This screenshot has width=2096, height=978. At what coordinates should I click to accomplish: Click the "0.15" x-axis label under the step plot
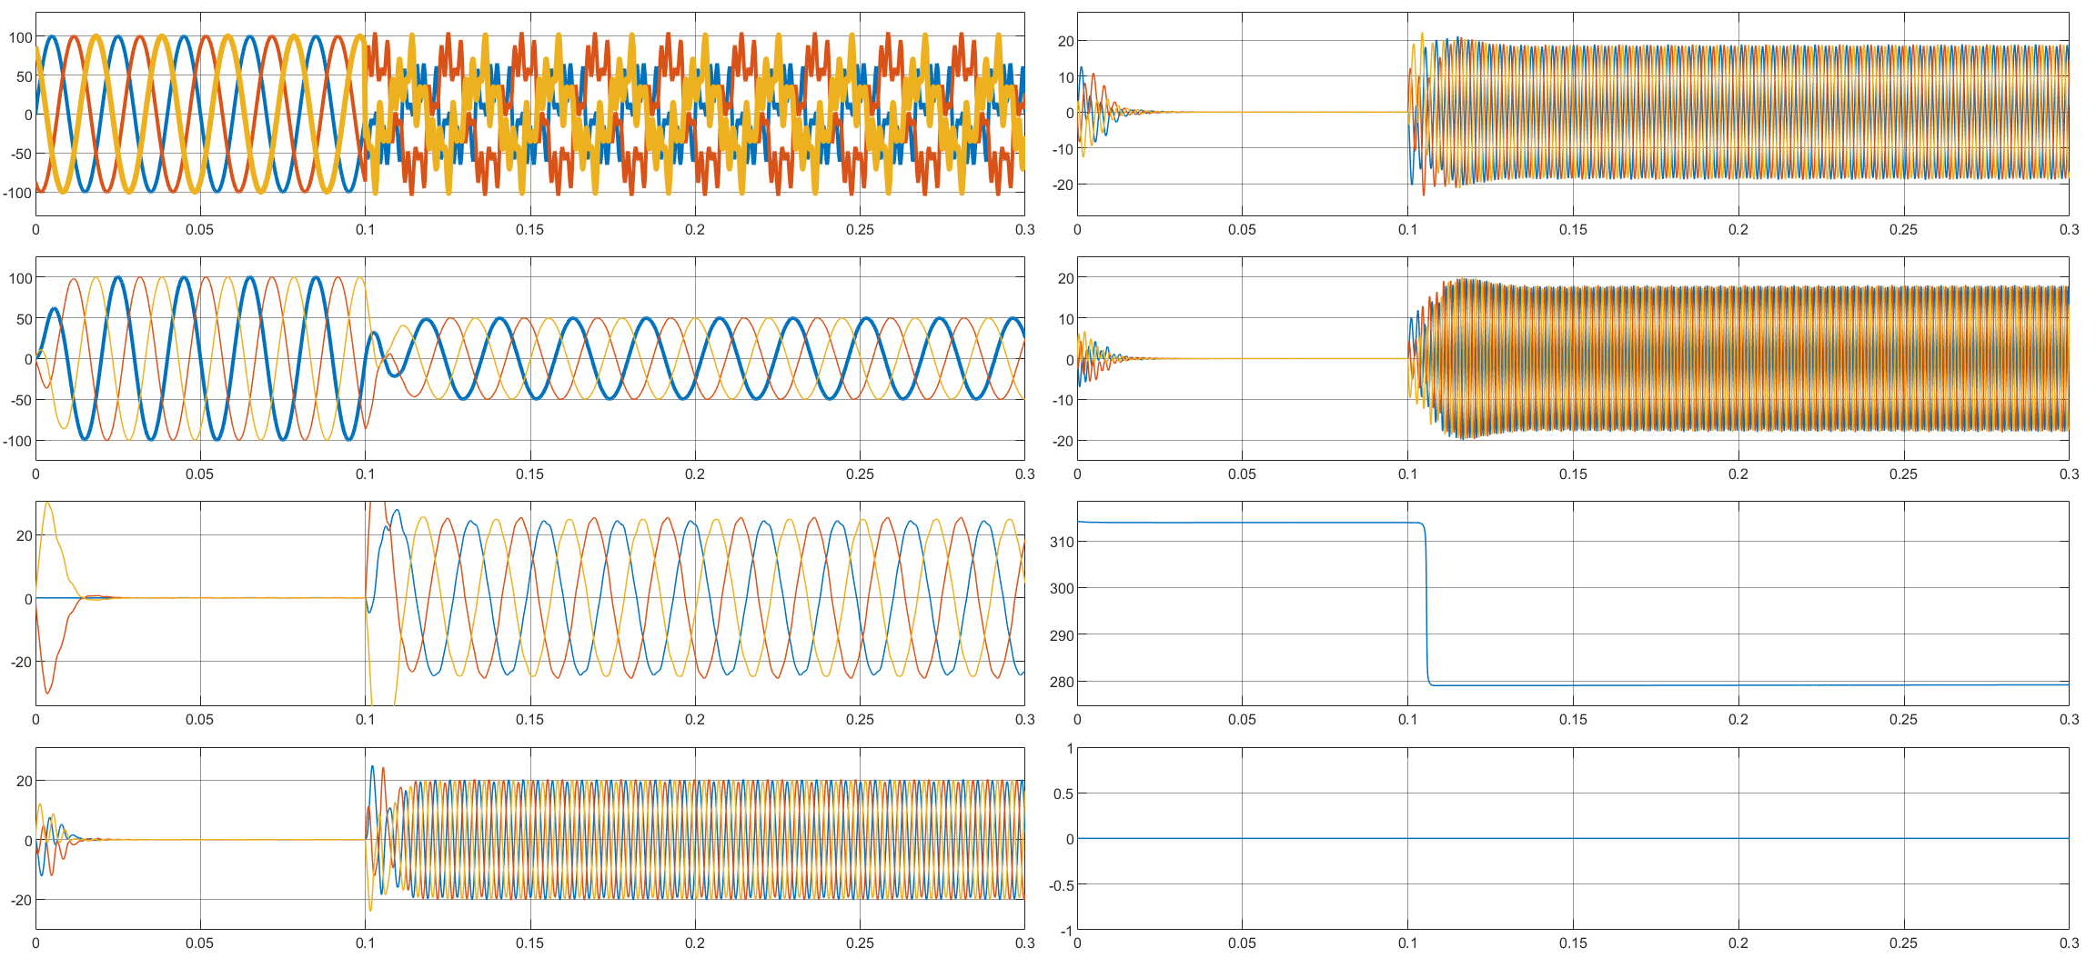[x=1573, y=720]
